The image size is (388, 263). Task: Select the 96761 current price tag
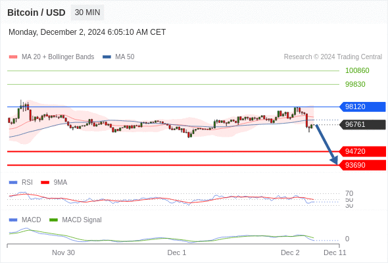click(x=362, y=124)
